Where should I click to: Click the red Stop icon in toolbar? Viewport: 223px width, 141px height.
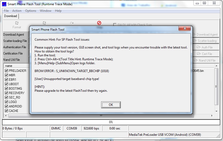click(99, 23)
